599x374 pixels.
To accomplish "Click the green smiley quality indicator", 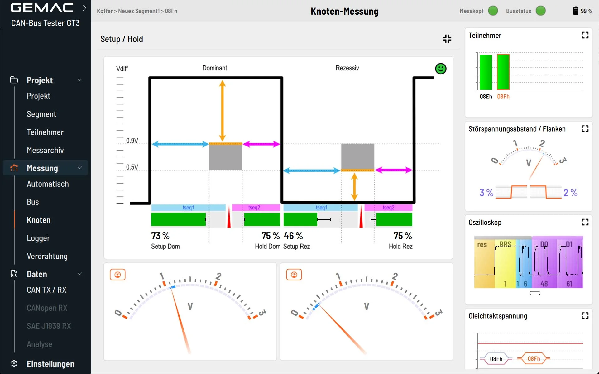I will (x=441, y=69).
